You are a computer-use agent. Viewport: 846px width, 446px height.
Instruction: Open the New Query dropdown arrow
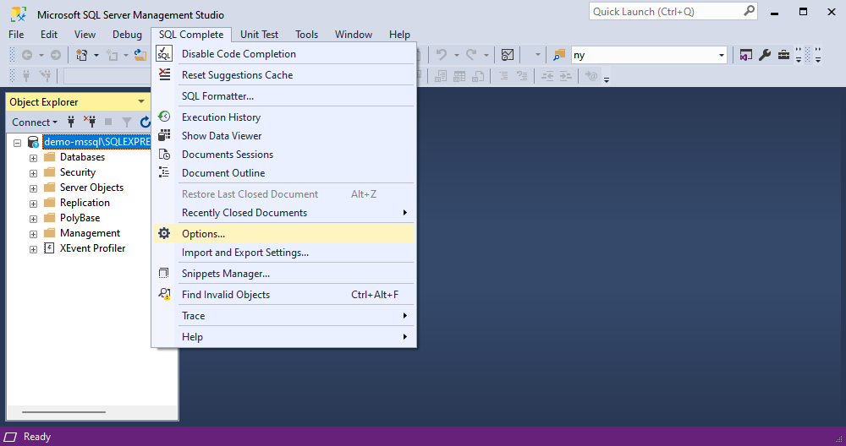click(96, 55)
